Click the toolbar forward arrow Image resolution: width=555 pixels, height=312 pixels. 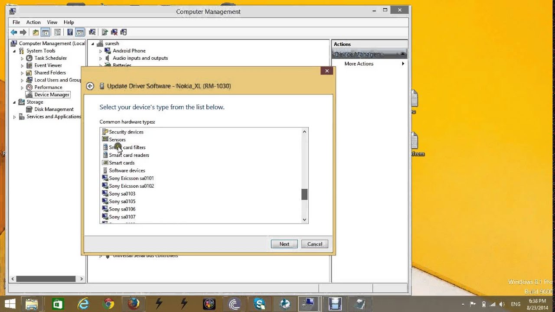tap(23, 32)
